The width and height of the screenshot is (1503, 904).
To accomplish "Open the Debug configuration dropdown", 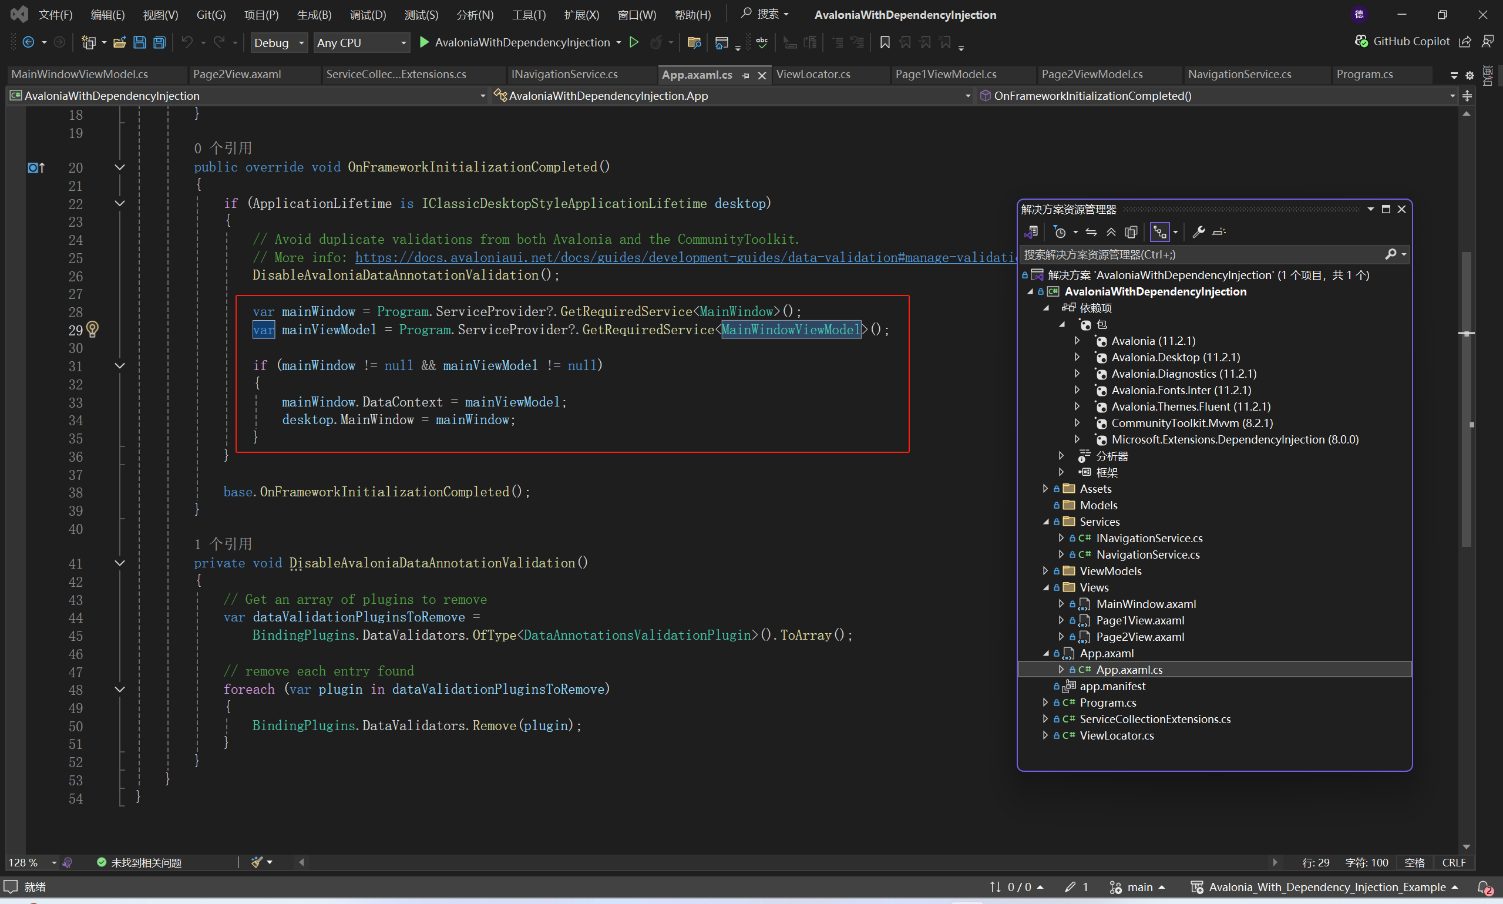I will (279, 43).
